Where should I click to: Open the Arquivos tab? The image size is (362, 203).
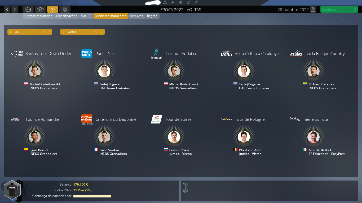point(136,16)
